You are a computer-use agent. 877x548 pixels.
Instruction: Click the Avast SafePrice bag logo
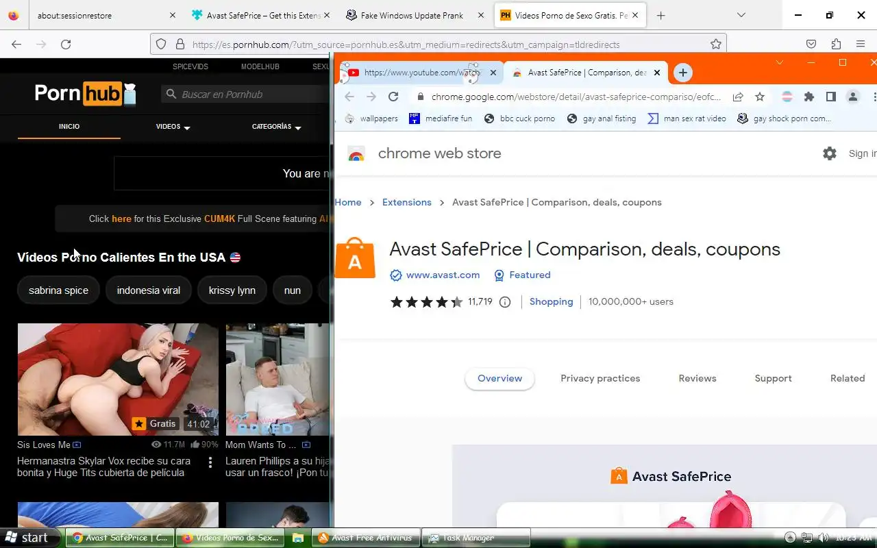tap(355, 258)
